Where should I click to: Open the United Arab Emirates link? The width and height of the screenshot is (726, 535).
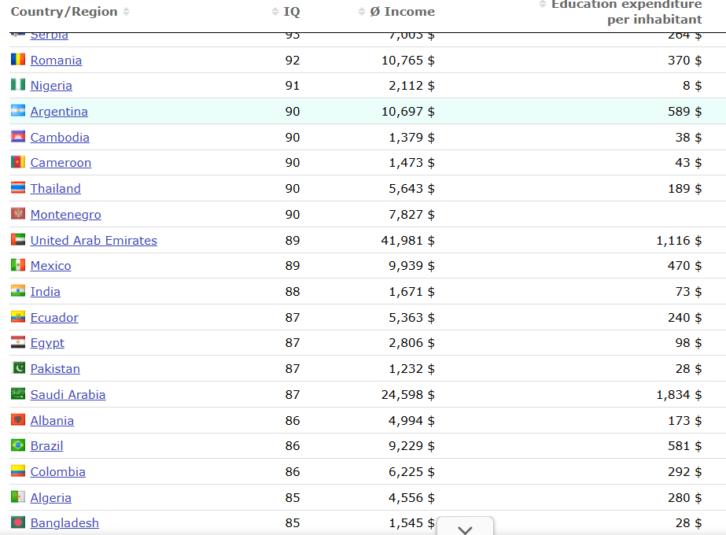pos(94,241)
